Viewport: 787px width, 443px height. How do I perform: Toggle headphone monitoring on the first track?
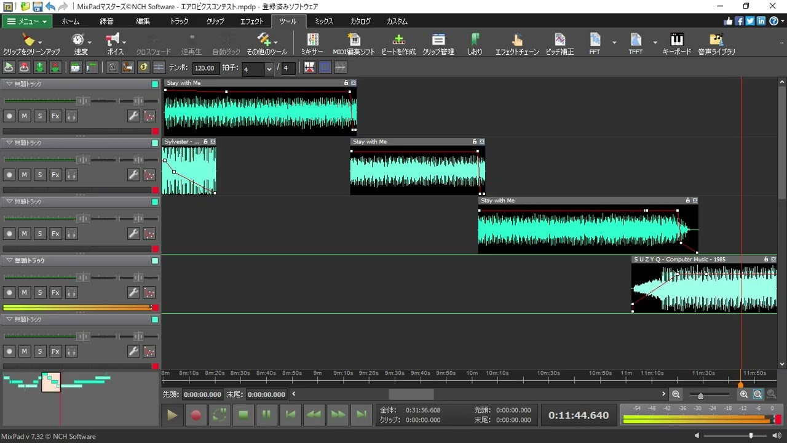71,116
